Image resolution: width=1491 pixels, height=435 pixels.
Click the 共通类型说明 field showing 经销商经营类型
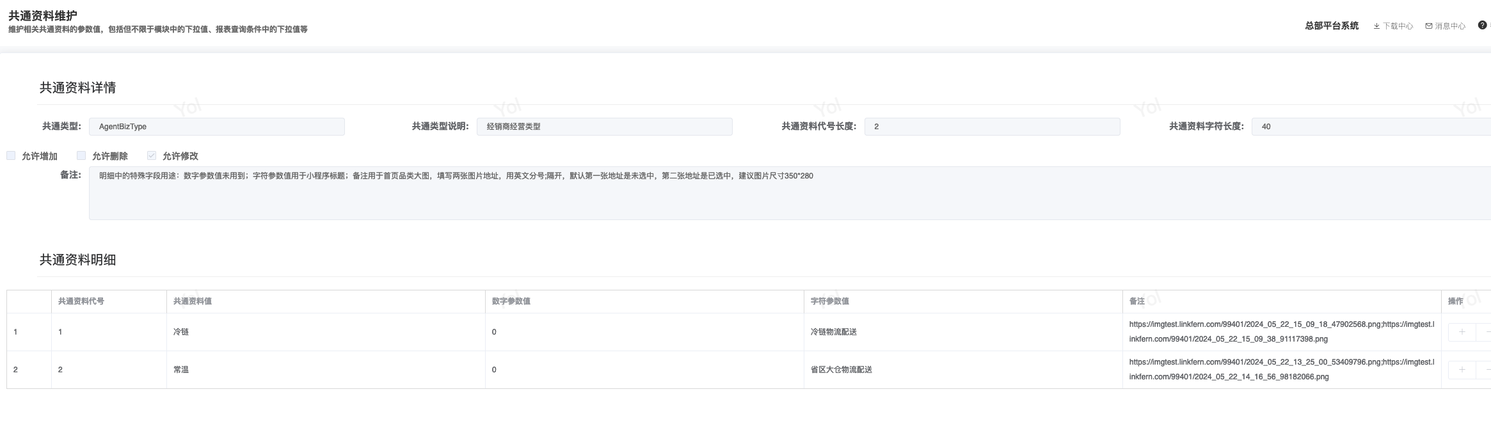(x=604, y=127)
